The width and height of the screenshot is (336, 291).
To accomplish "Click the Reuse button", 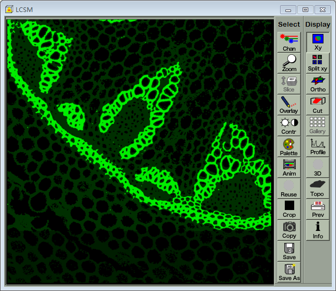I will coord(289,189).
